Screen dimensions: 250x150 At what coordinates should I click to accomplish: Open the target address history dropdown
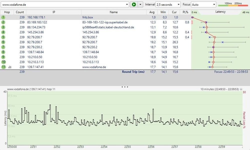click(127, 5)
